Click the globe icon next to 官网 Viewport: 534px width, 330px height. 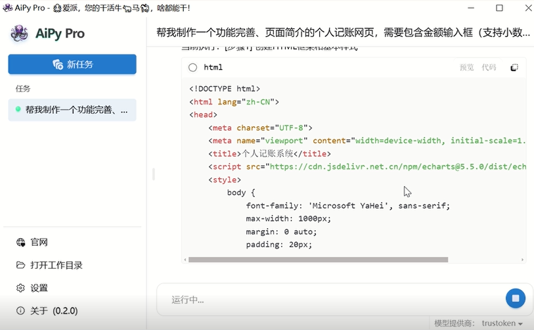(x=20, y=243)
